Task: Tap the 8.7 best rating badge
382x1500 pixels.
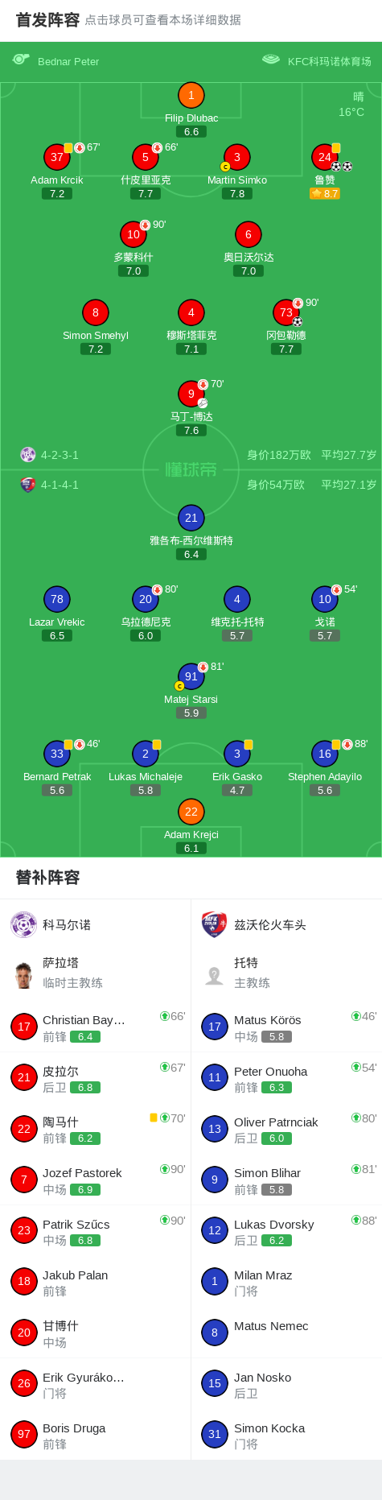Action: pos(325,193)
